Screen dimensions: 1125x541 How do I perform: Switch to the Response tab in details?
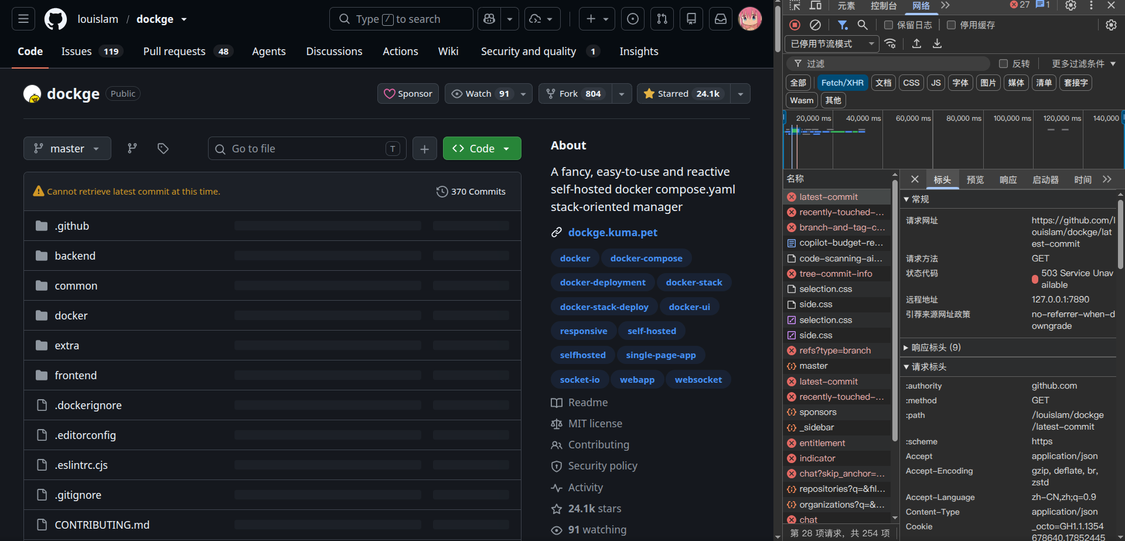[x=1008, y=179]
